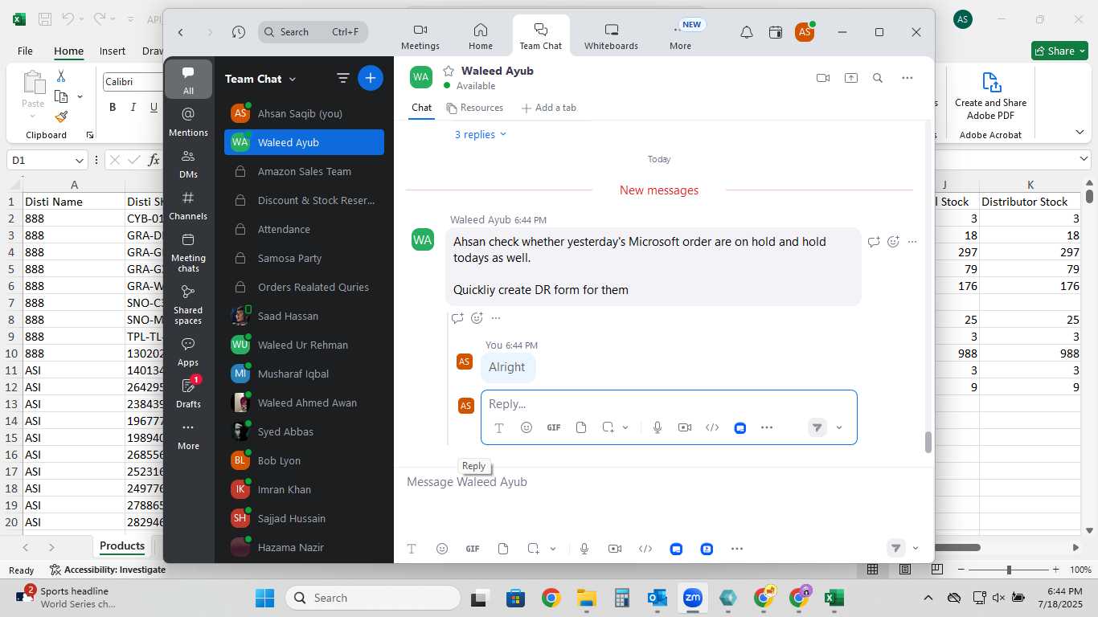Open DMs section in sidebar
This screenshot has width=1098, height=617.
pyautogui.click(x=188, y=163)
